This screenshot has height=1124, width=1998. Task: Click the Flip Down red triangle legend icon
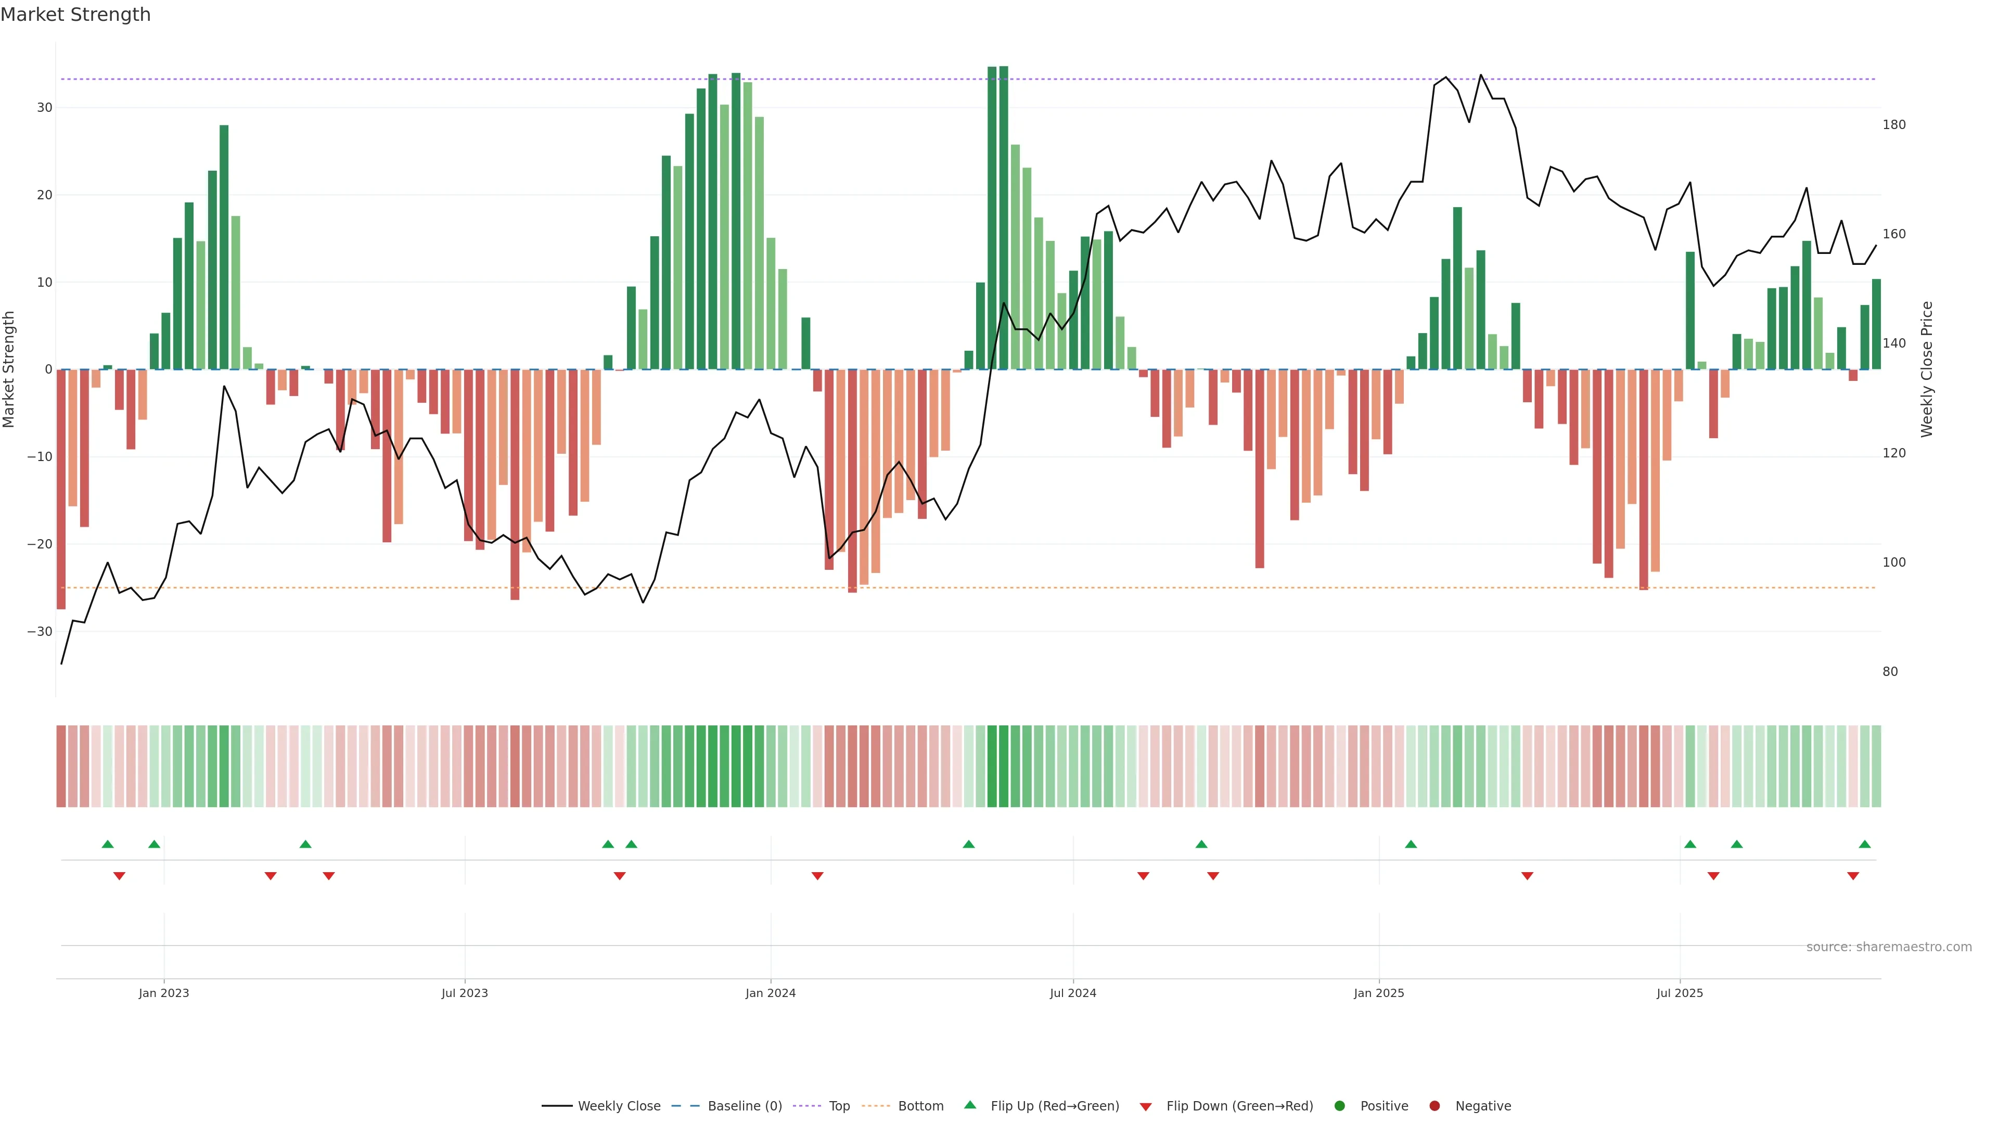click(x=1146, y=1106)
